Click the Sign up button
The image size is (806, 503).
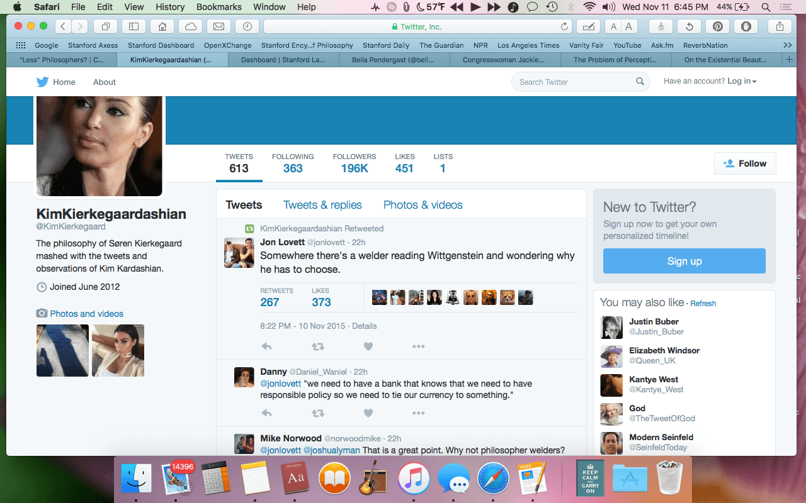(684, 261)
